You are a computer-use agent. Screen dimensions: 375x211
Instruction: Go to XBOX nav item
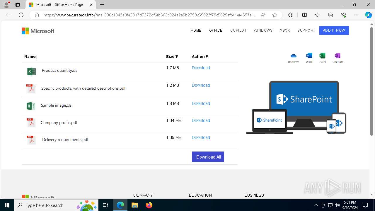click(285, 30)
